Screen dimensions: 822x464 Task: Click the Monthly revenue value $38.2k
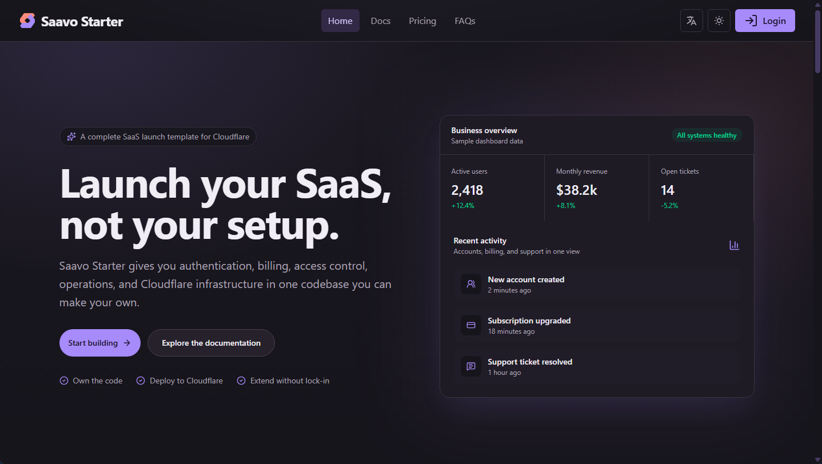(x=577, y=190)
